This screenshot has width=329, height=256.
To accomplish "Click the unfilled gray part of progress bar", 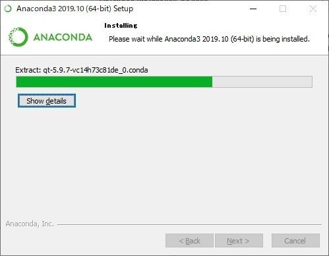I will click(262, 82).
